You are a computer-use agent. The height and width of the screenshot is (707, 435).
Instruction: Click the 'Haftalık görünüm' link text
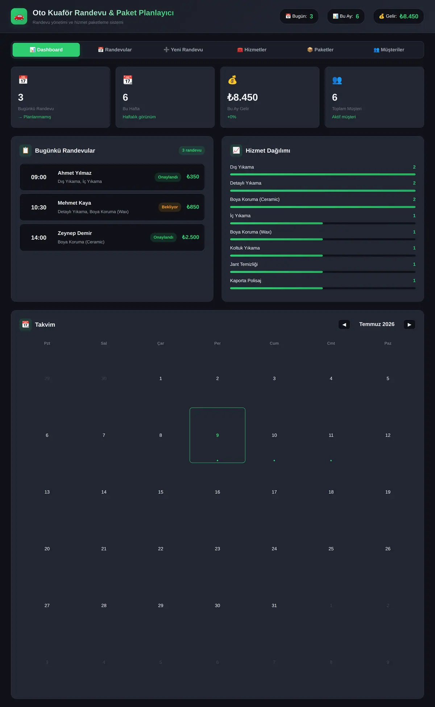(139, 117)
